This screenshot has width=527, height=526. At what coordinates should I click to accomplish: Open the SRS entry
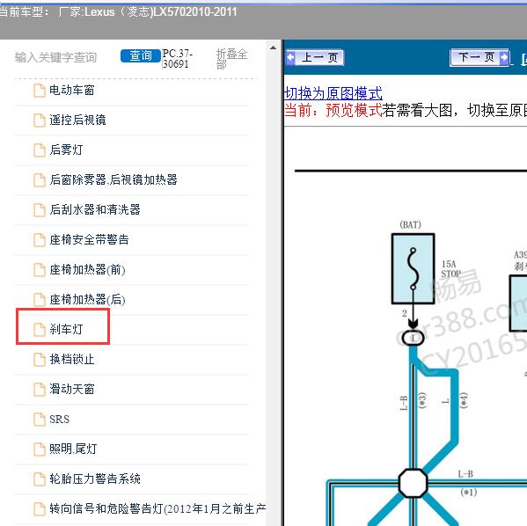click(x=60, y=419)
